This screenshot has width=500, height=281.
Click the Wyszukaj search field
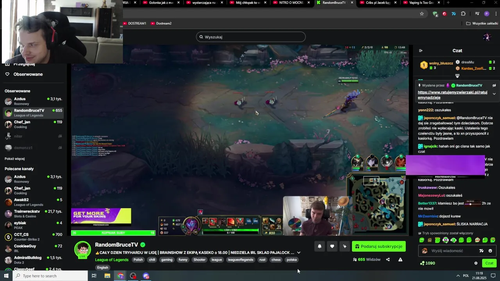point(251,37)
